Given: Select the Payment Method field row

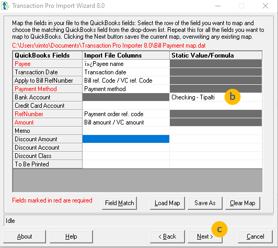Looking at the screenshot, I should point(48,89).
